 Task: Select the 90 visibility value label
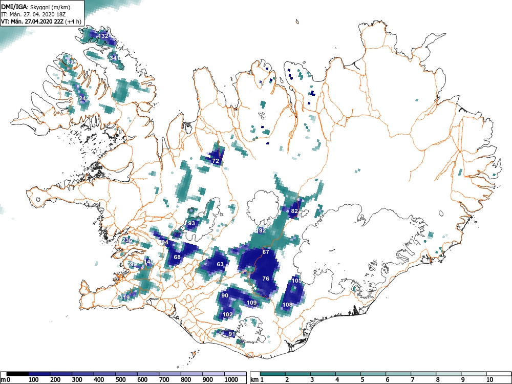pyautogui.click(x=225, y=295)
